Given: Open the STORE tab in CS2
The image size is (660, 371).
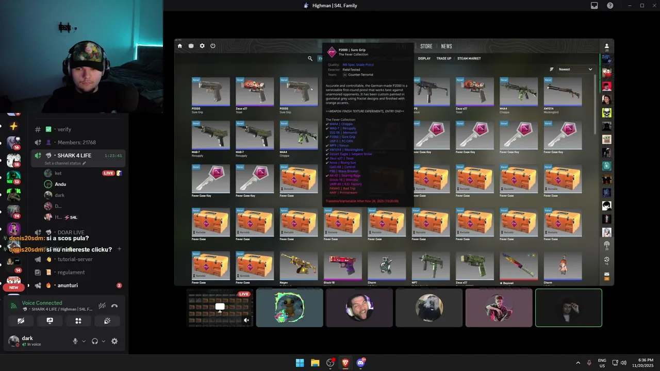Looking at the screenshot, I should tap(426, 46).
